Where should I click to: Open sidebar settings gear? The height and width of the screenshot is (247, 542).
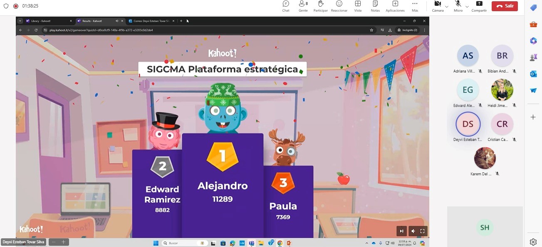click(x=533, y=242)
